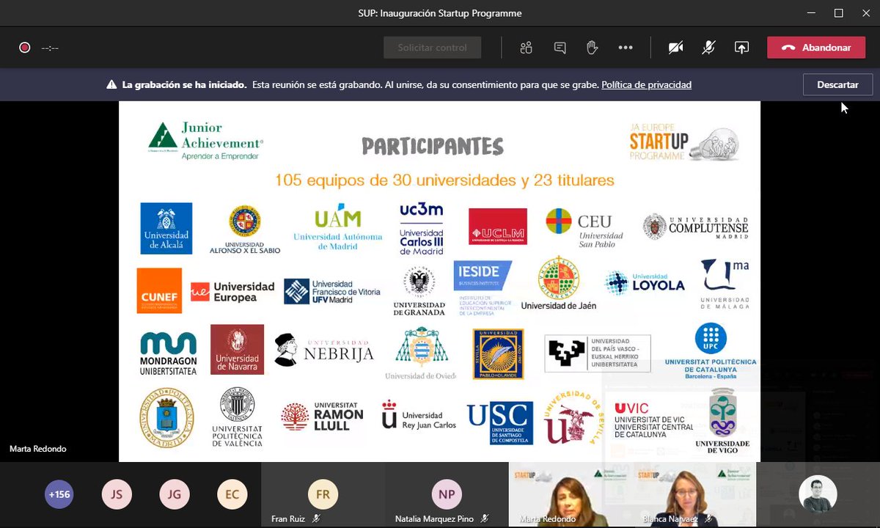Select the EC participant avatar

(x=232, y=494)
